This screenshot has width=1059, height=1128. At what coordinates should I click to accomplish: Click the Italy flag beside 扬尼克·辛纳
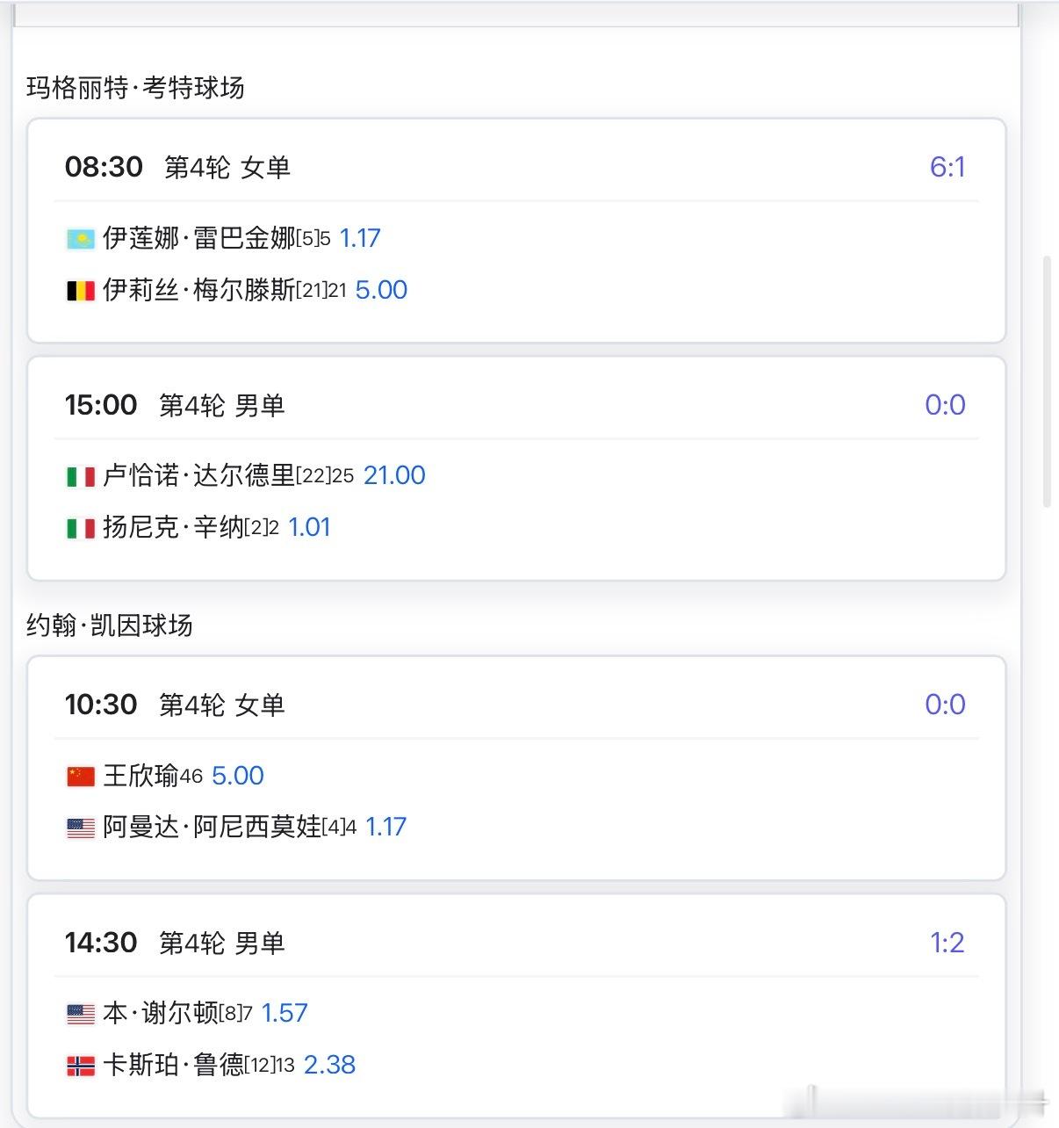tap(80, 526)
